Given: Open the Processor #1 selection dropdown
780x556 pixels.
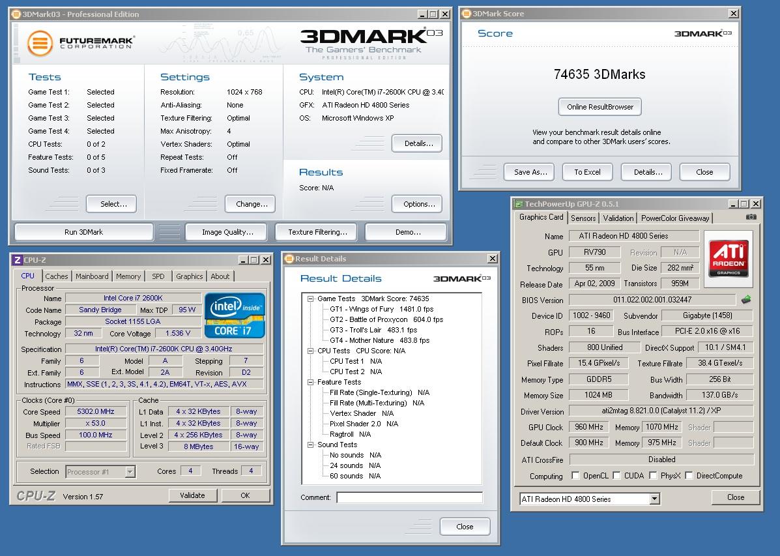Looking at the screenshot, I should click(x=130, y=471).
